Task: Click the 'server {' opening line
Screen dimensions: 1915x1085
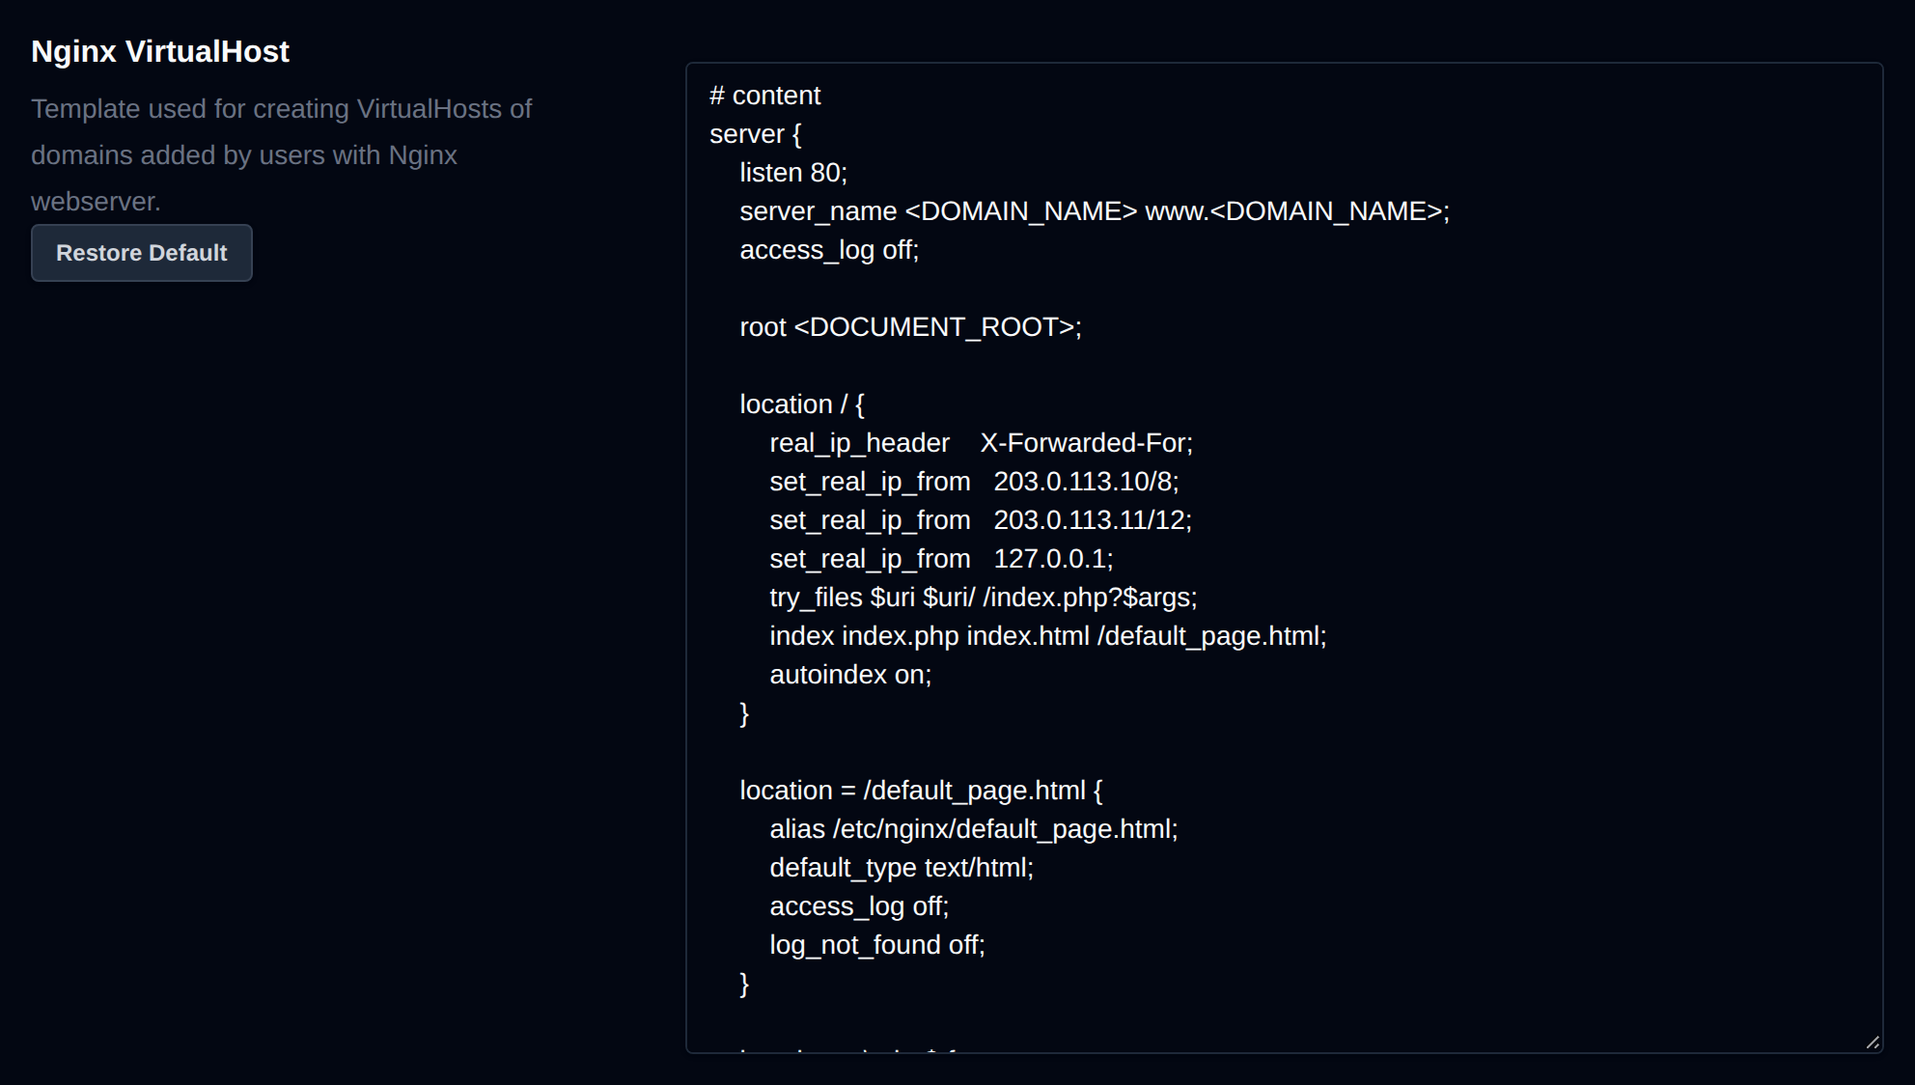Action: tap(756, 134)
